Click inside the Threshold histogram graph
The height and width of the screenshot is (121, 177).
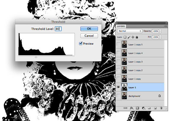coord(47,44)
